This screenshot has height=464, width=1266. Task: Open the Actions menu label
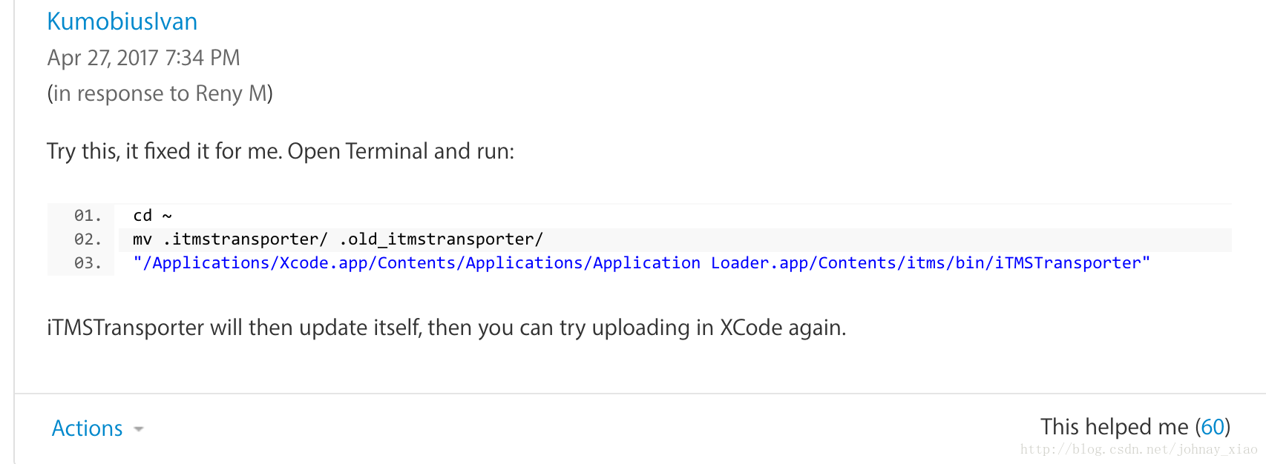tap(87, 428)
